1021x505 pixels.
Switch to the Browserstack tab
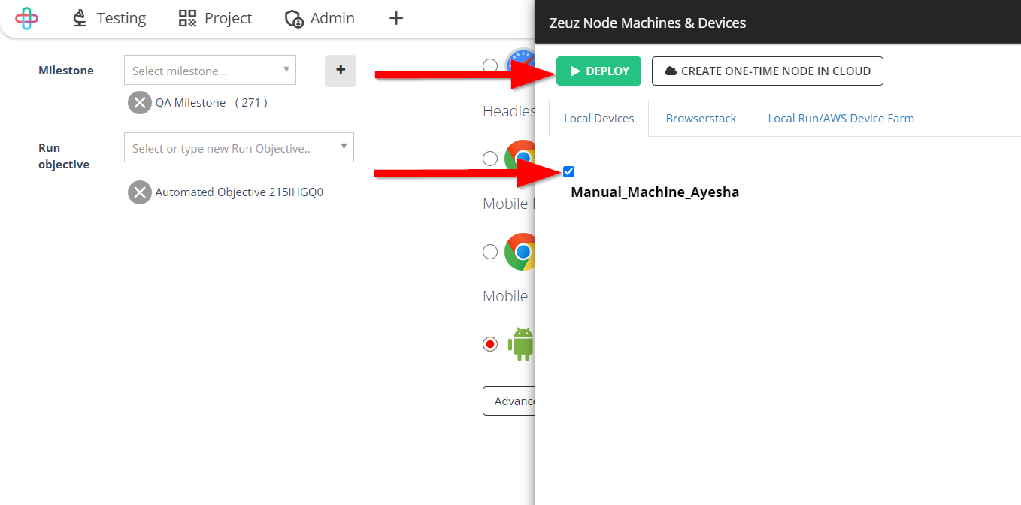pyautogui.click(x=701, y=119)
